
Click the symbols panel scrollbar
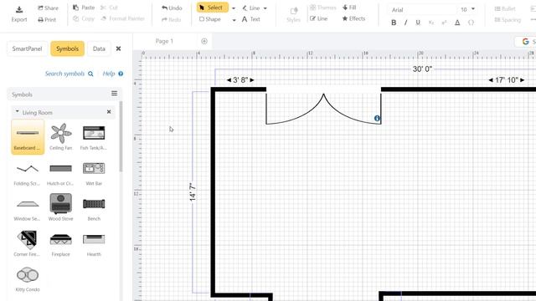tap(121, 136)
